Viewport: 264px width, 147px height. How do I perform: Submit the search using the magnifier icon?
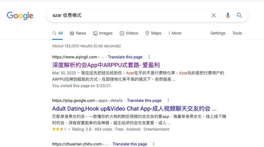point(239,15)
